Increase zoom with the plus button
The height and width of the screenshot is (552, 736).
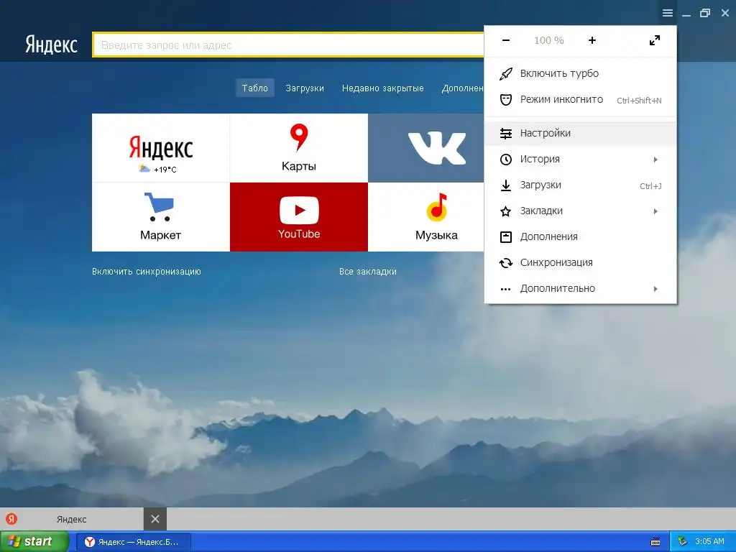[592, 40]
